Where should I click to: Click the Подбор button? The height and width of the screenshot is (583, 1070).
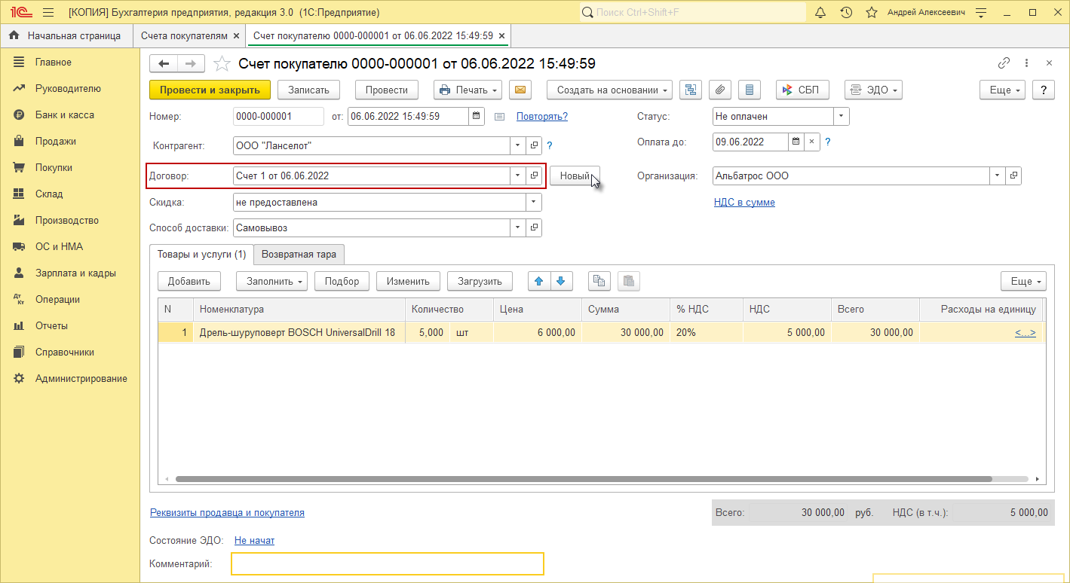[342, 281]
